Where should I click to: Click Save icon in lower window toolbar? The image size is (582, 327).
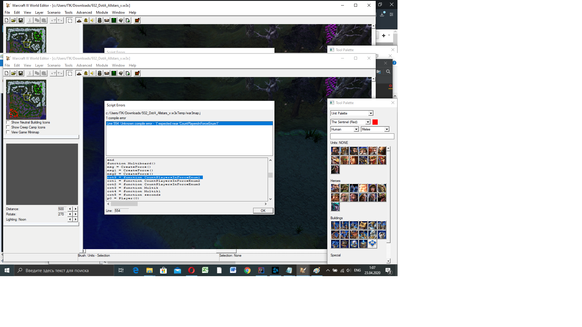[21, 73]
